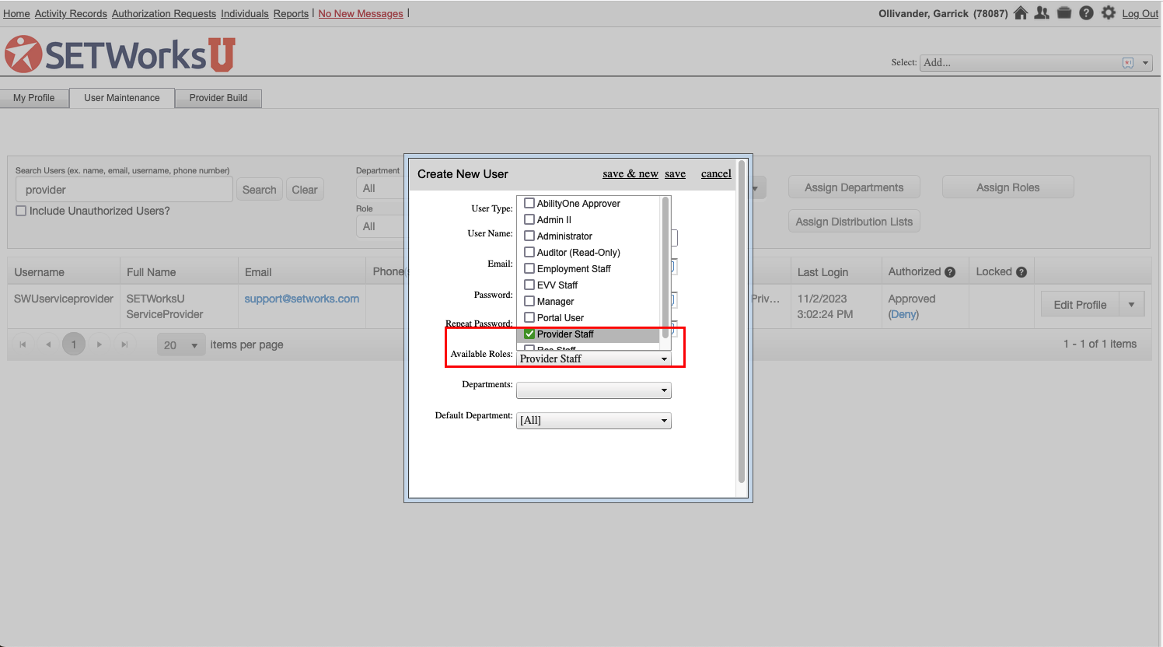
Task: Click Assign Distribution Lists button
Action: [x=854, y=222]
